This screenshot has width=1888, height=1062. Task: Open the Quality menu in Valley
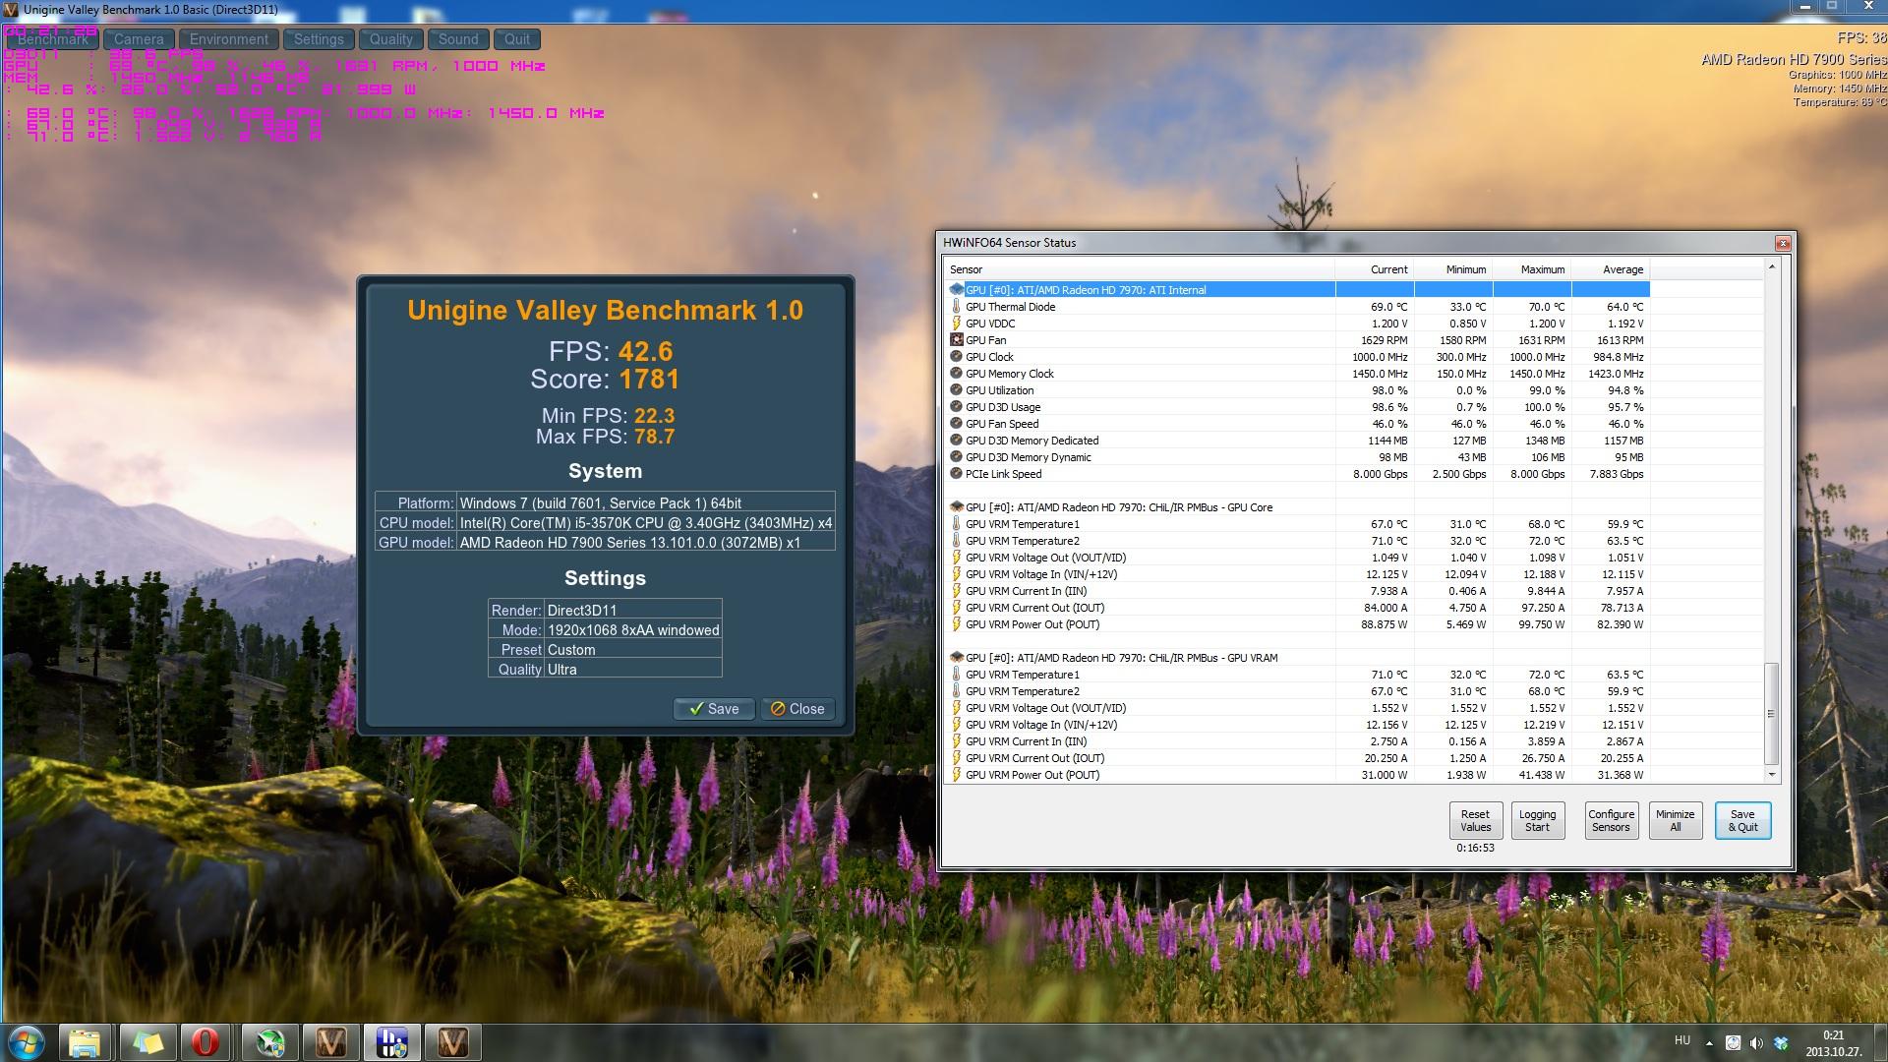pyautogui.click(x=391, y=39)
